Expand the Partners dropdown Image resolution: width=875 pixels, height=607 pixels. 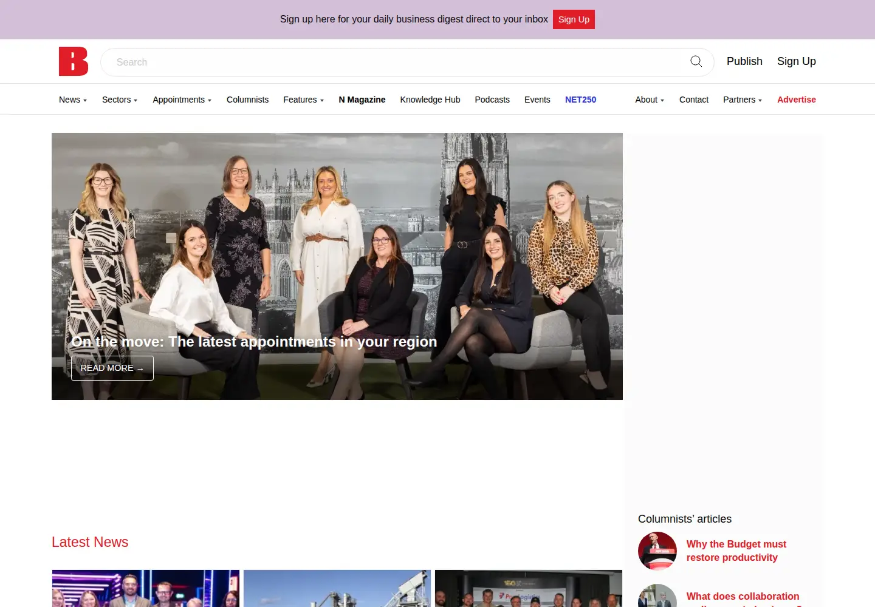743,100
